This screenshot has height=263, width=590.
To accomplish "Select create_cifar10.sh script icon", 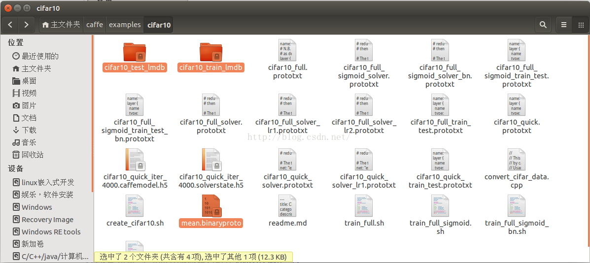I will coord(135,205).
